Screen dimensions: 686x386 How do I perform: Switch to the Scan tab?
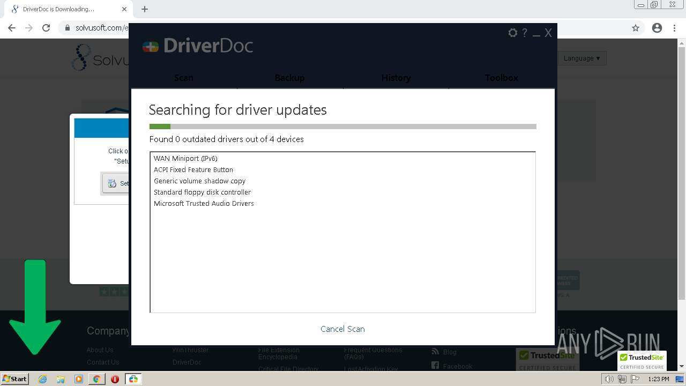point(184,78)
